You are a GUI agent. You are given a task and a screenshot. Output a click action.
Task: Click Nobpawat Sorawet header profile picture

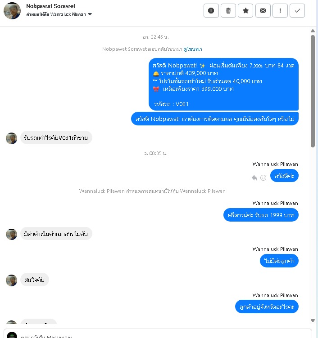12,11
